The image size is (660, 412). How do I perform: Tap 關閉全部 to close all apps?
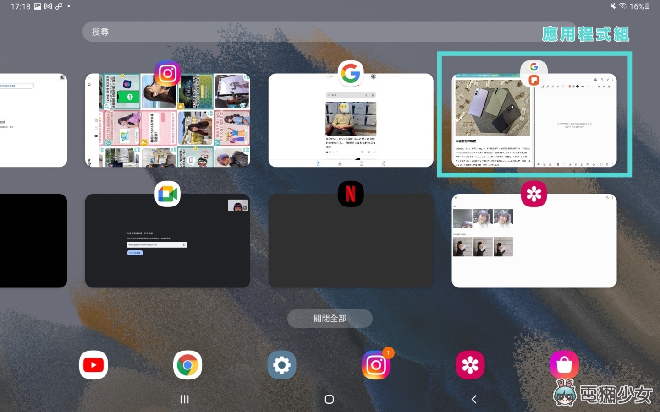330,318
